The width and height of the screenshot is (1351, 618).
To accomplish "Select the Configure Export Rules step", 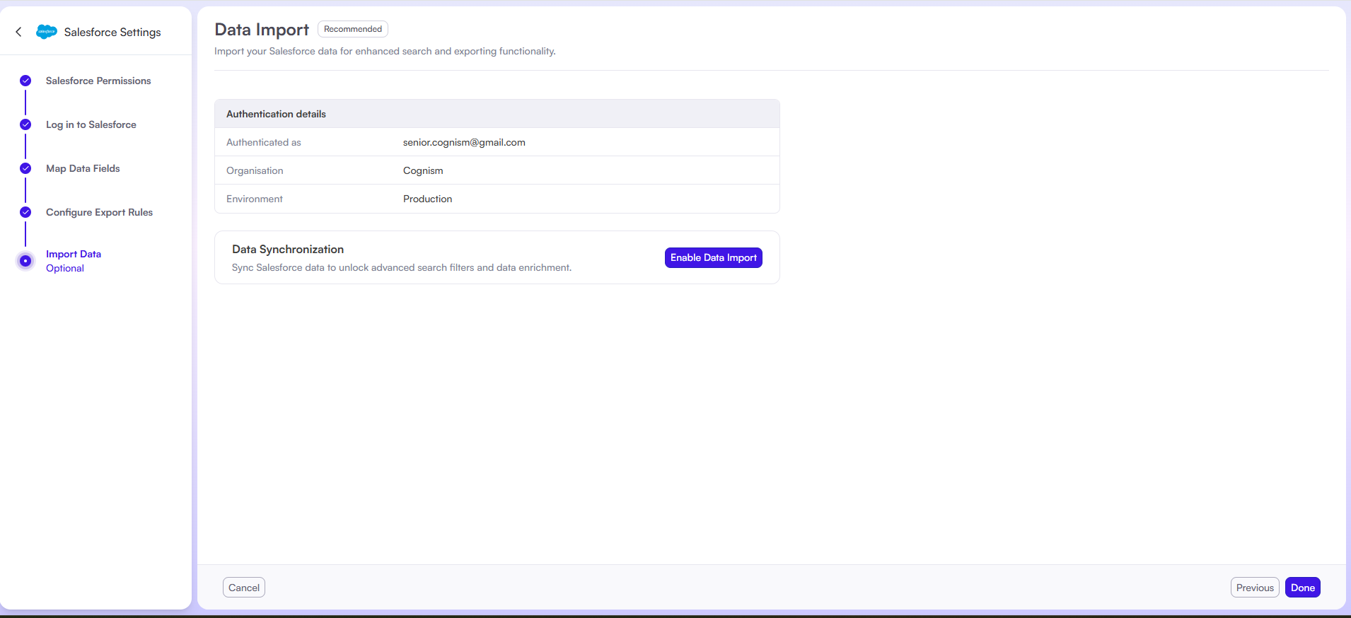I will tap(99, 212).
